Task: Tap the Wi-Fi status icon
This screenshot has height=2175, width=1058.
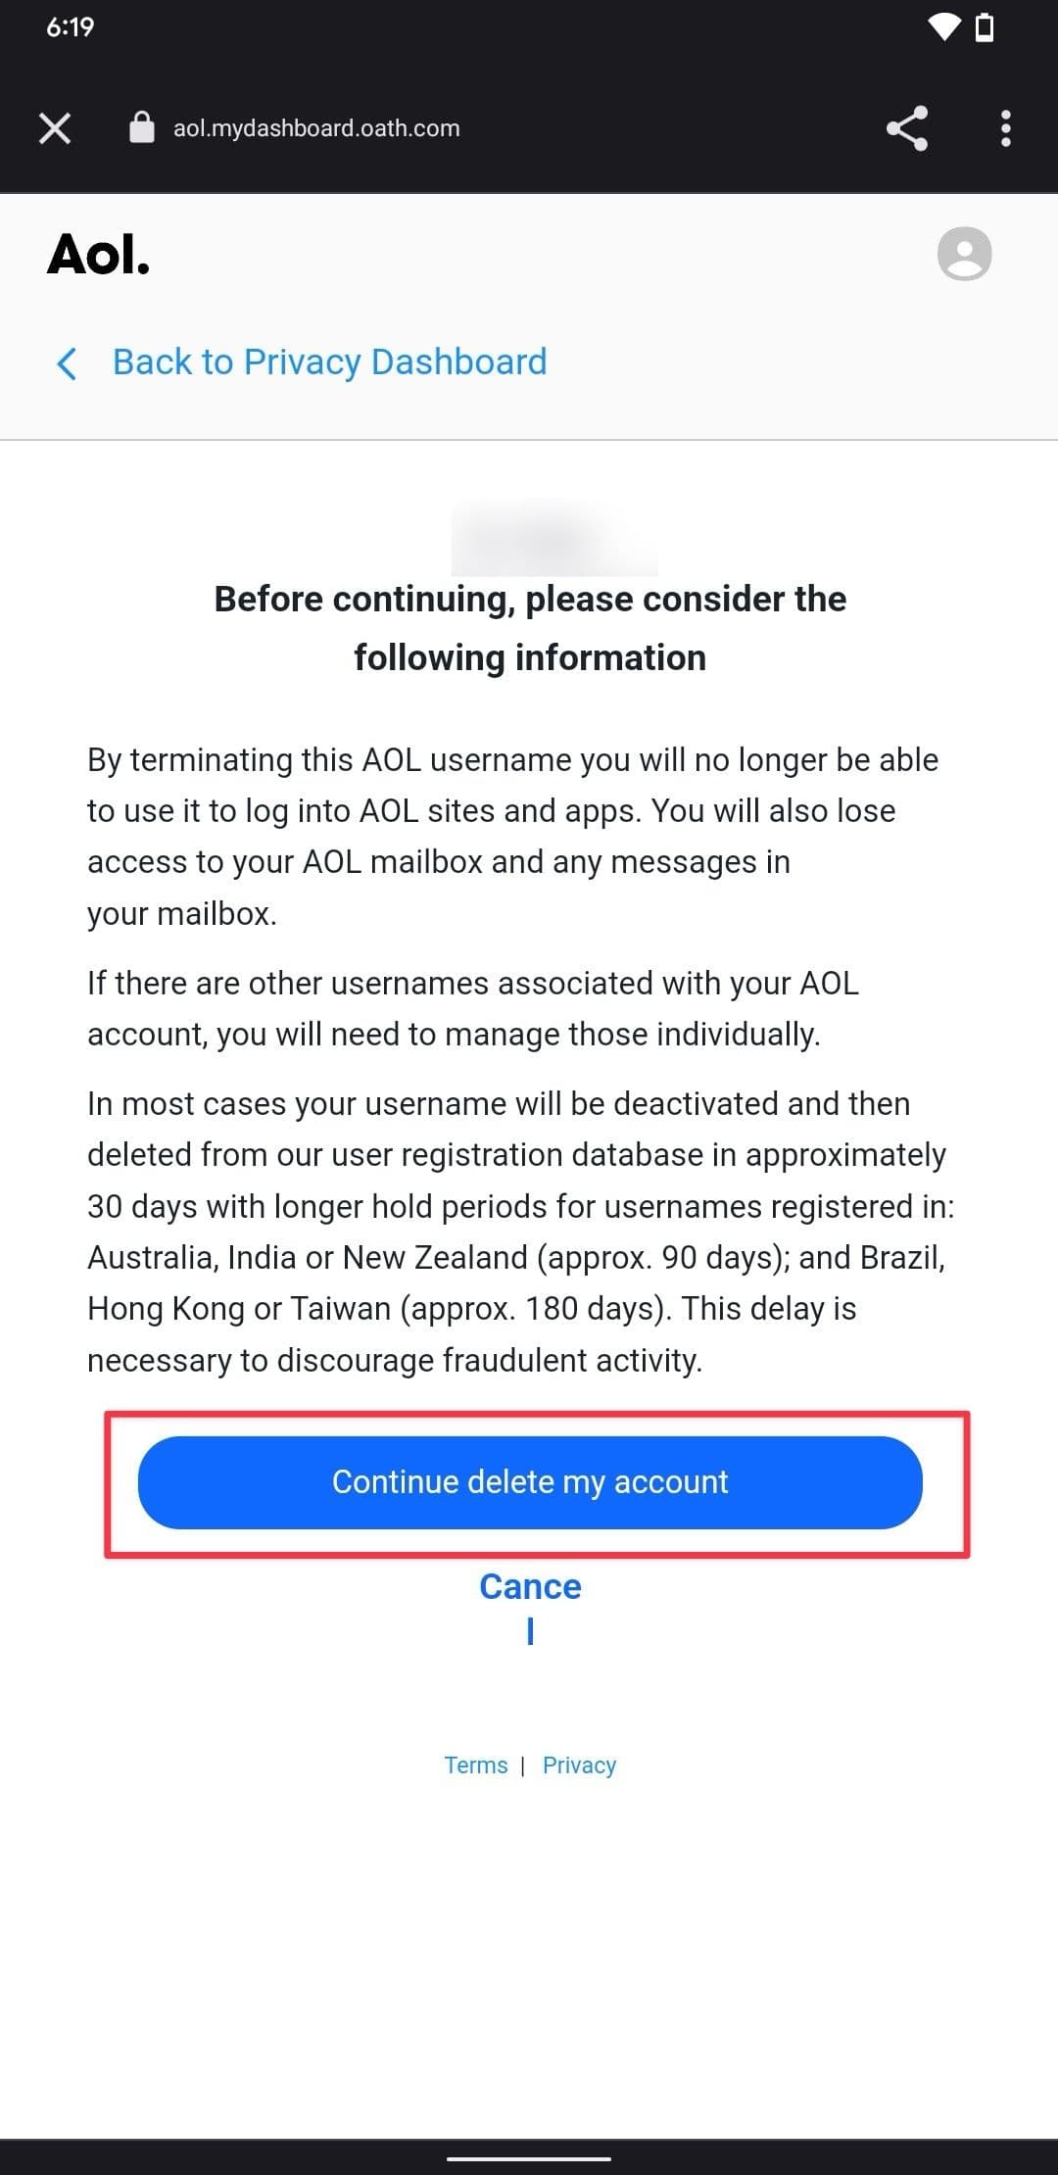Action: pyautogui.click(x=944, y=27)
